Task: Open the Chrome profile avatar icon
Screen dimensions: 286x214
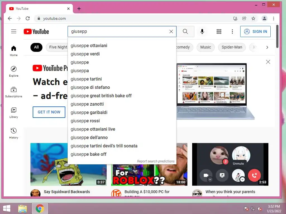Action: click(x=264, y=18)
